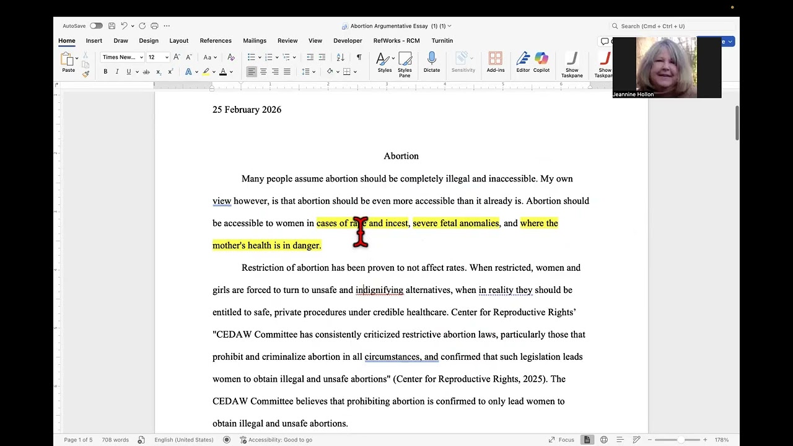This screenshot has width=793, height=446.
Task: Click English (United States) language setting
Action: coord(184,440)
